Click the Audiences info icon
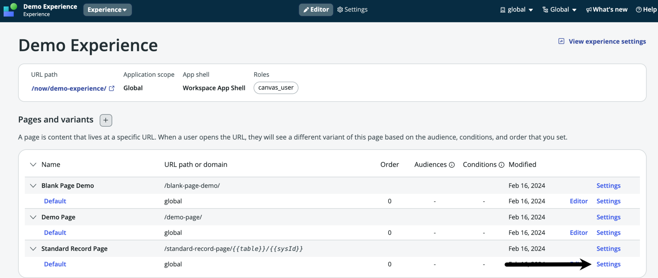Screen dimensions: 658x278 click(452, 165)
